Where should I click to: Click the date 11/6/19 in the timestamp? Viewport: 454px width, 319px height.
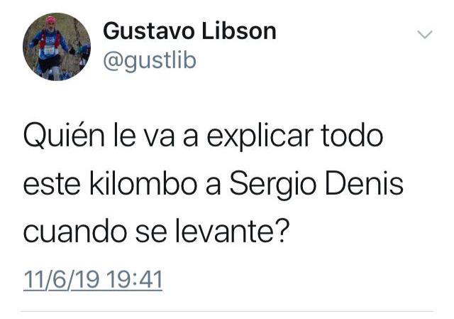click(x=62, y=280)
